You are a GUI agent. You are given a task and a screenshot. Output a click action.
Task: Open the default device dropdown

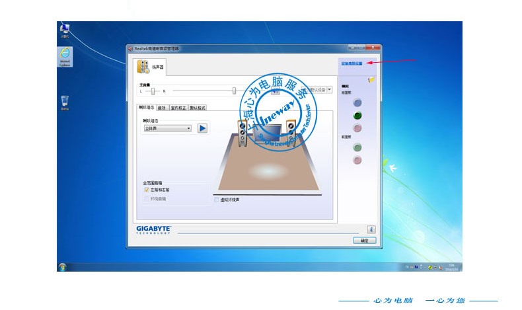click(329, 90)
